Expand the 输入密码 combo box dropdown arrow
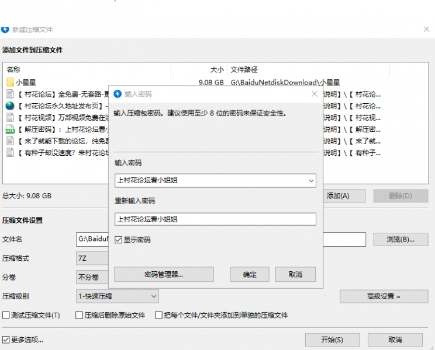435x350 pixels. click(310, 181)
